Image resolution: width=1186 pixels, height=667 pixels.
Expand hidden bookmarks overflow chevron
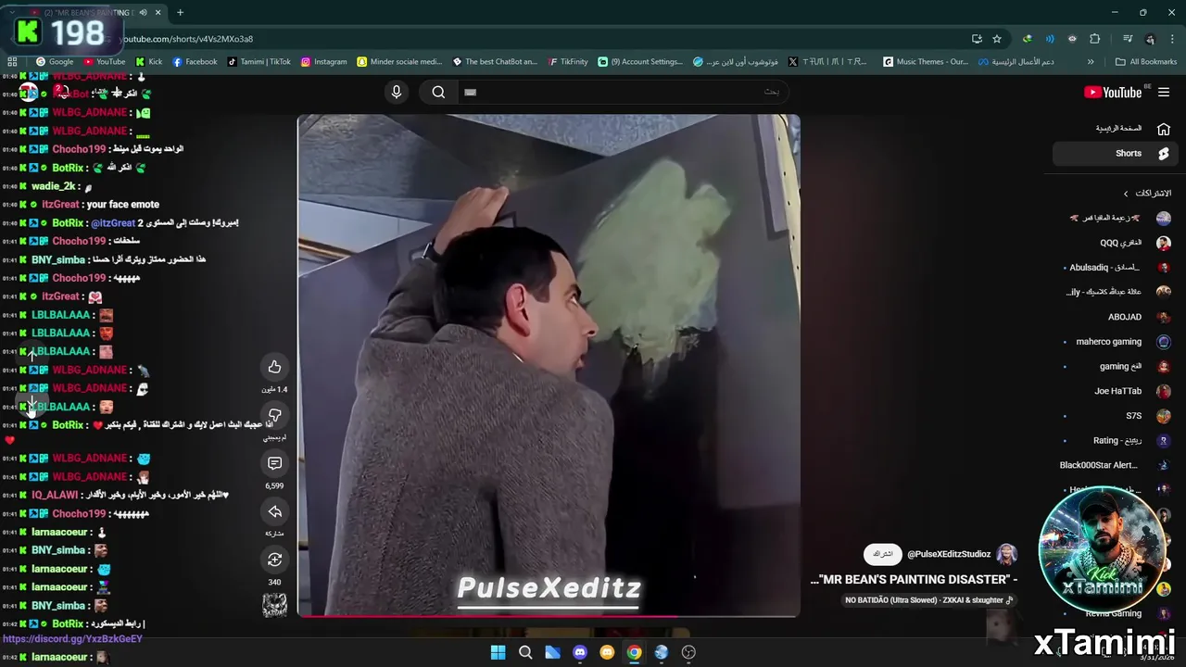coord(1091,62)
